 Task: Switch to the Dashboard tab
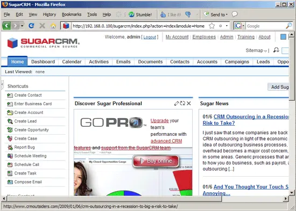click(x=43, y=62)
